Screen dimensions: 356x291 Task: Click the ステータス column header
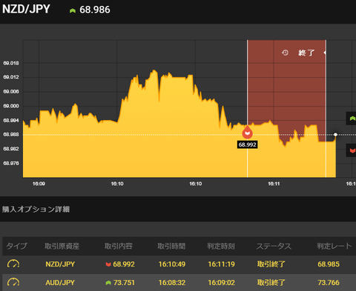click(274, 246)
